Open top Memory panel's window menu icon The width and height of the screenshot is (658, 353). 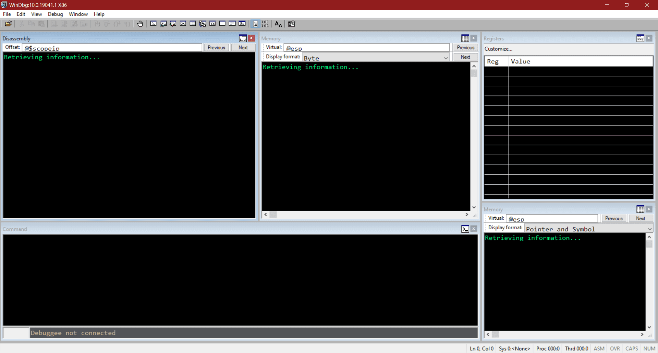pos(465,38)
